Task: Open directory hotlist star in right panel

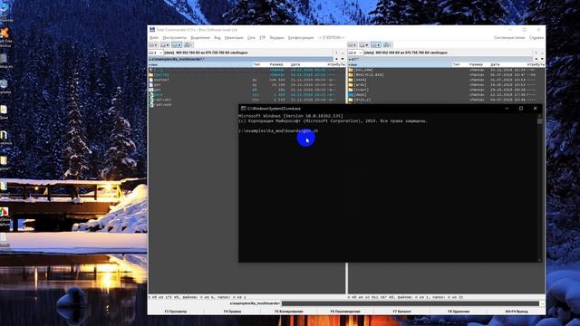Action: click(x=536, y=59)
